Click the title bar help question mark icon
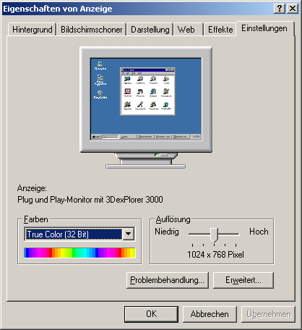Viewport: 302px width, 330px height. 280,9
